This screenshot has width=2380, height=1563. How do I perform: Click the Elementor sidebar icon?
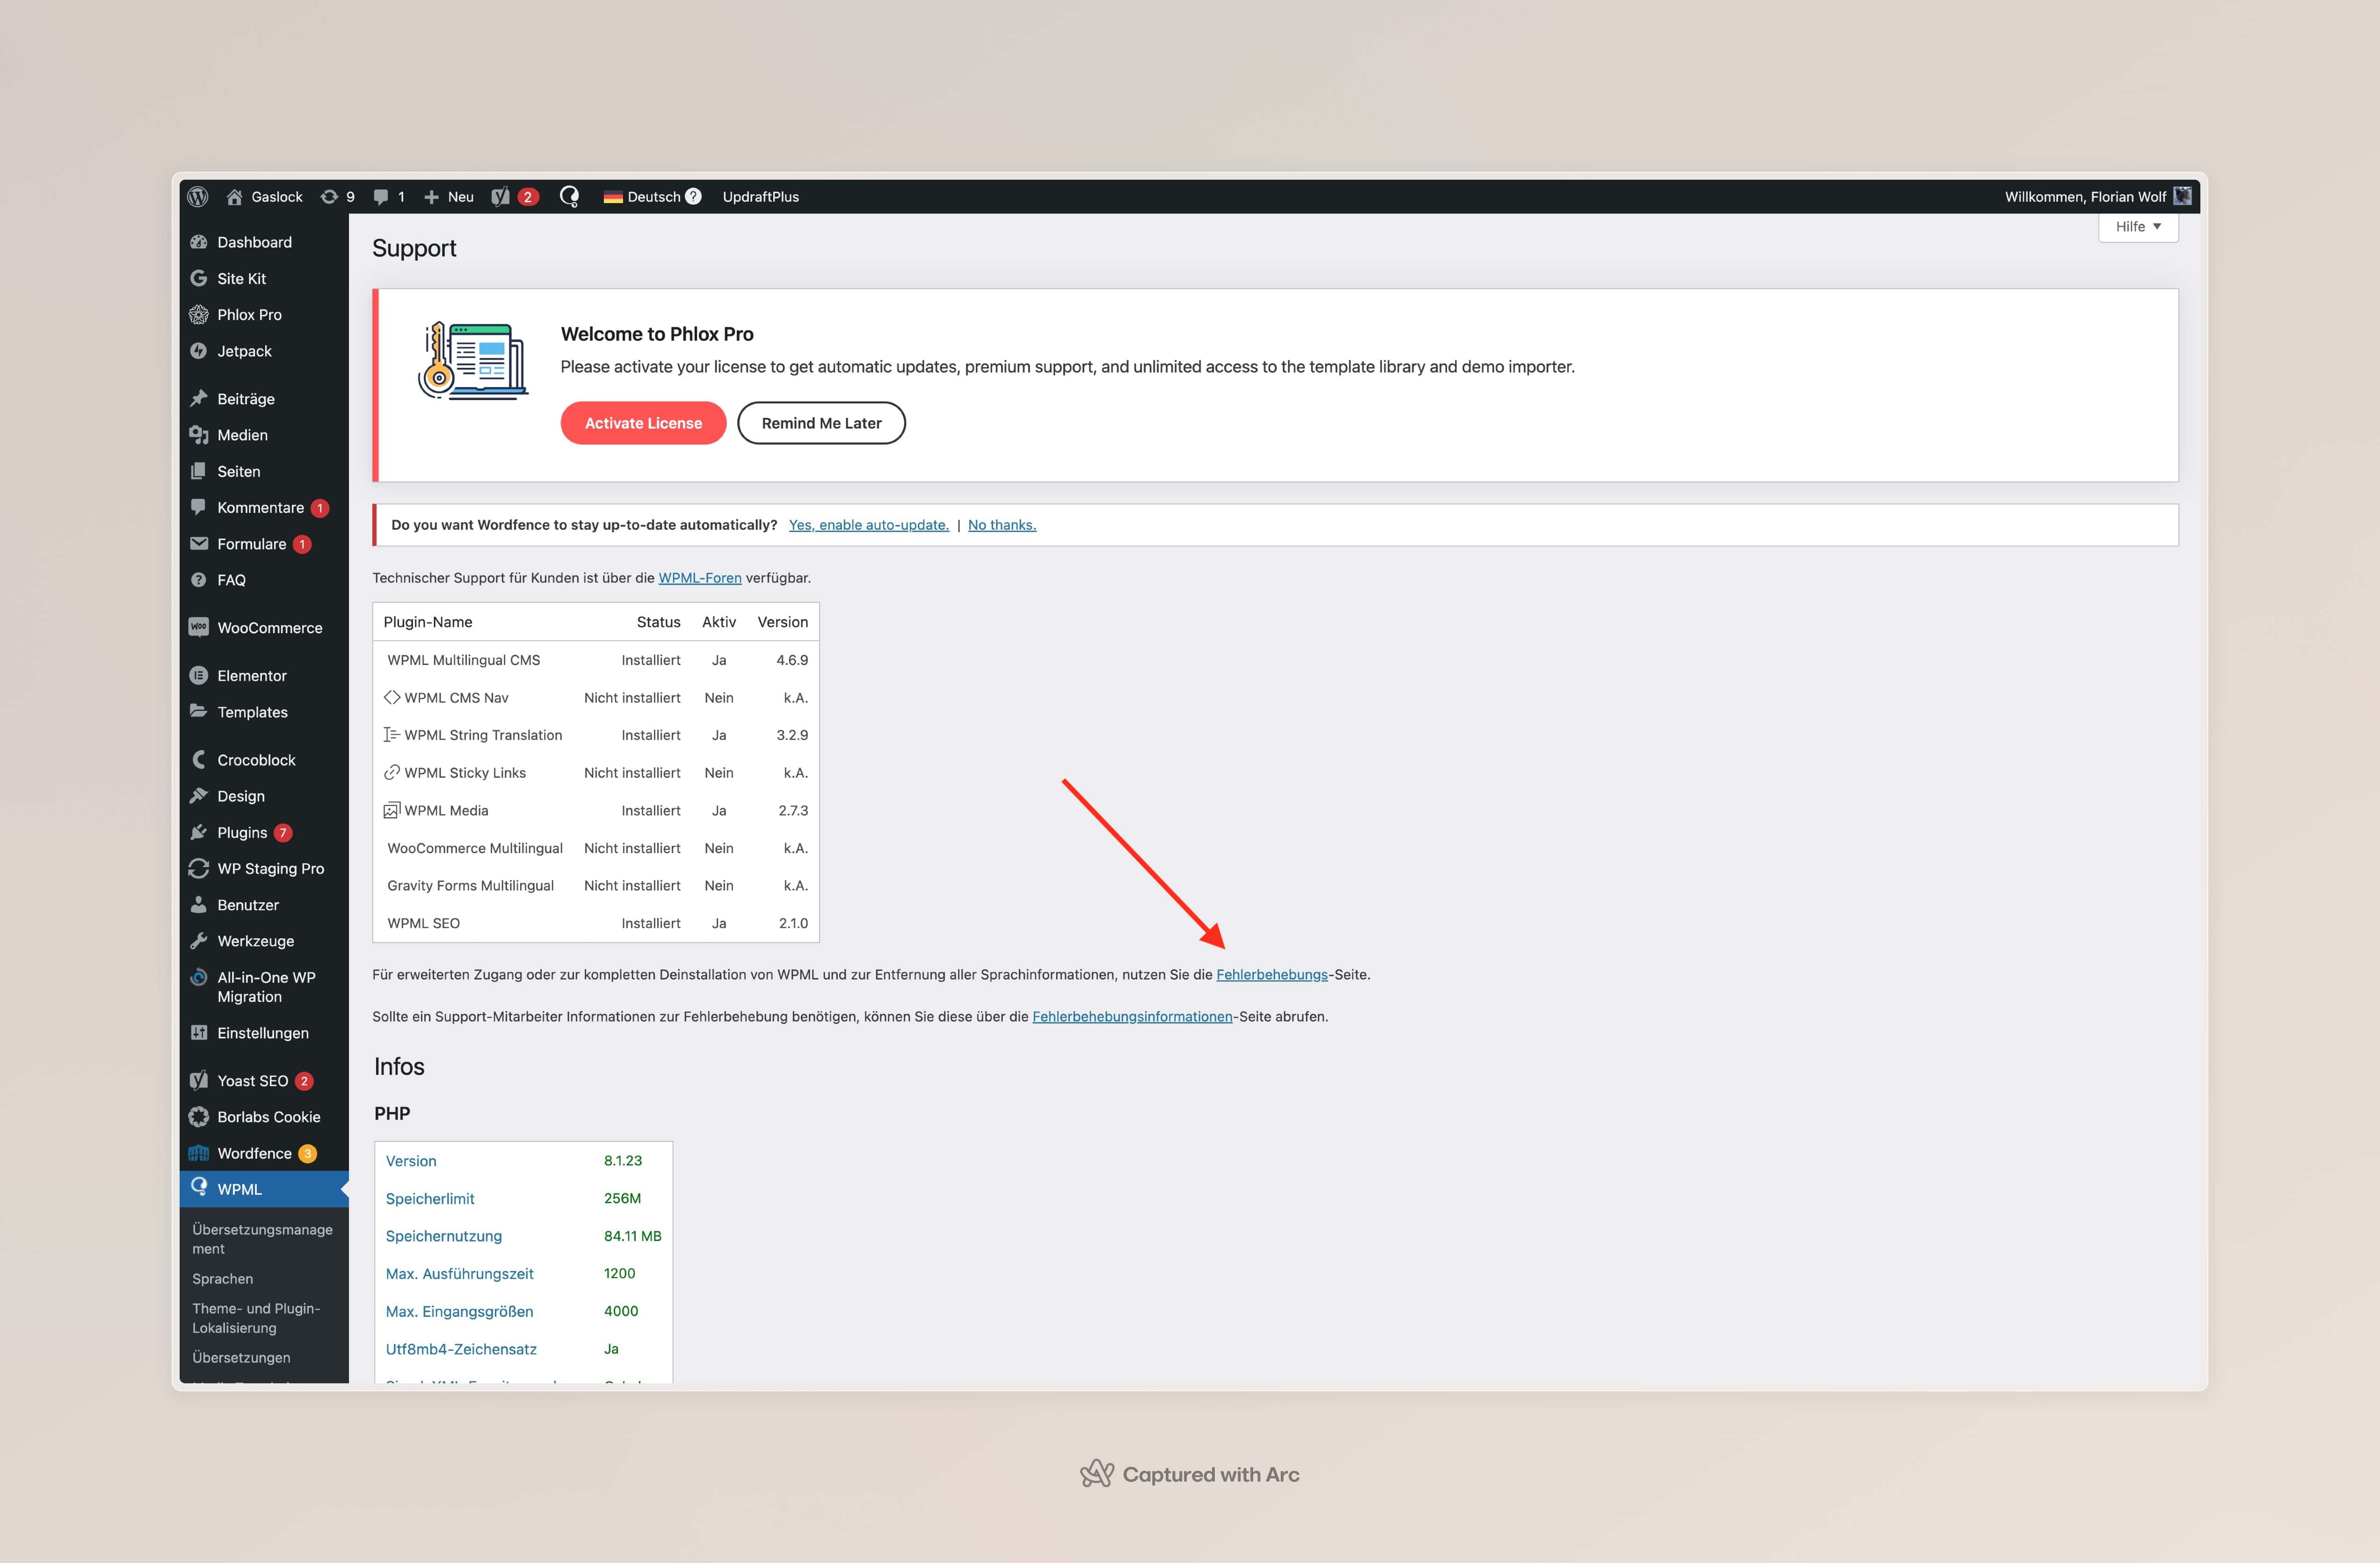199,675
